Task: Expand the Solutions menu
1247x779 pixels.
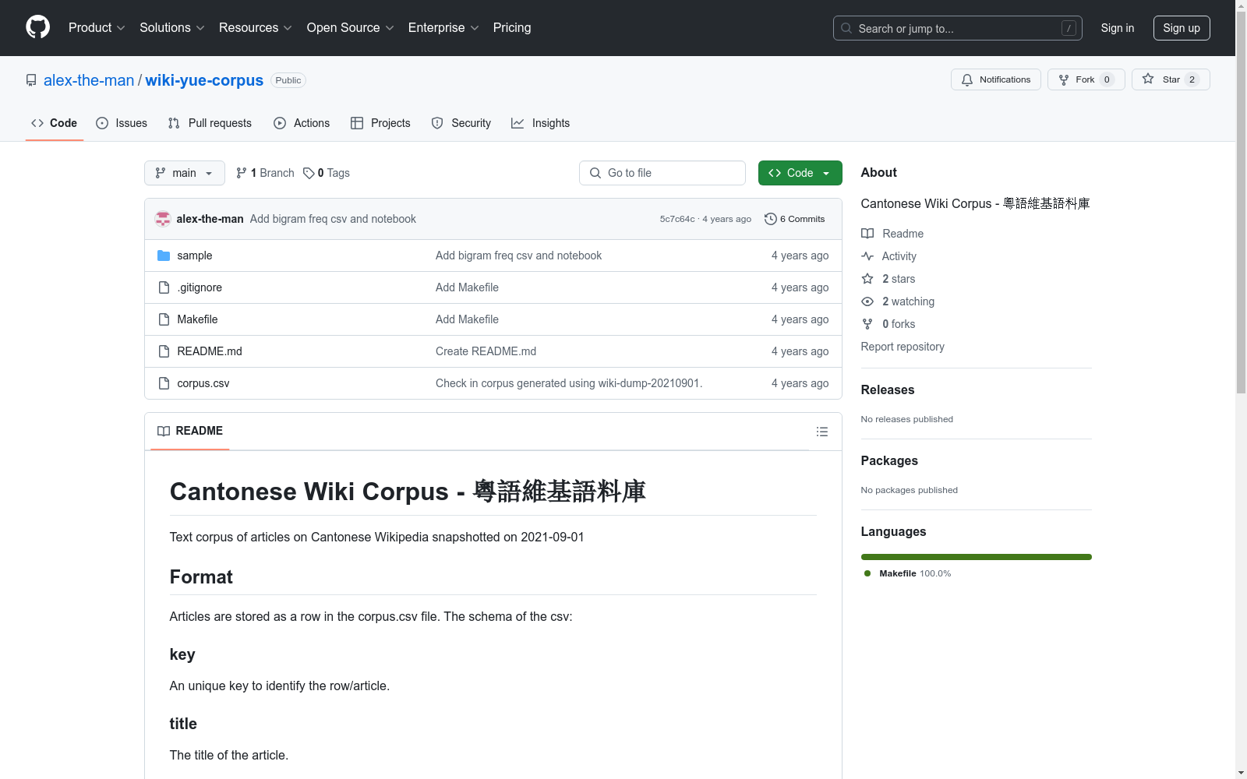Action: (172, 27)
